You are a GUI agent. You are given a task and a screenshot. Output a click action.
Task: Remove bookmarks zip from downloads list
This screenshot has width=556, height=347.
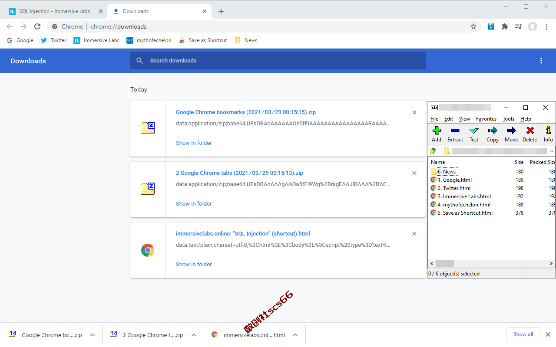[x=414, y=112]
